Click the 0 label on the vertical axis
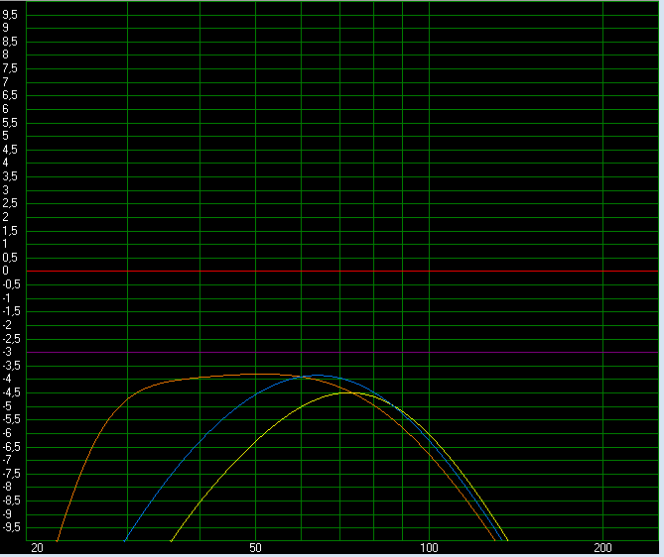Image resolution: width=664 pixels, height=557 pixels. click(x=5, y=271)
